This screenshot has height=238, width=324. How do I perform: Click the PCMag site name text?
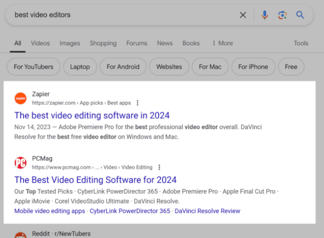[42, 159]
